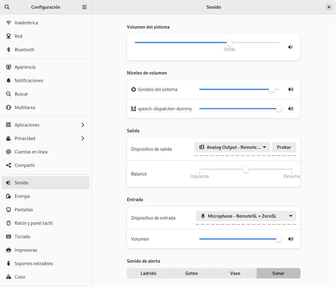This screenshot has height=287, width=336.
Task: Click the Inalámbrica wifi icon
Action: coord(9,23)
